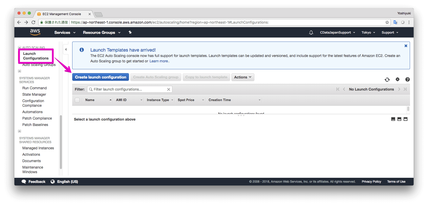Screen dimensions: 428x206
Task: Collapse the Systems Manager Services section
Action: coord(20,71)
